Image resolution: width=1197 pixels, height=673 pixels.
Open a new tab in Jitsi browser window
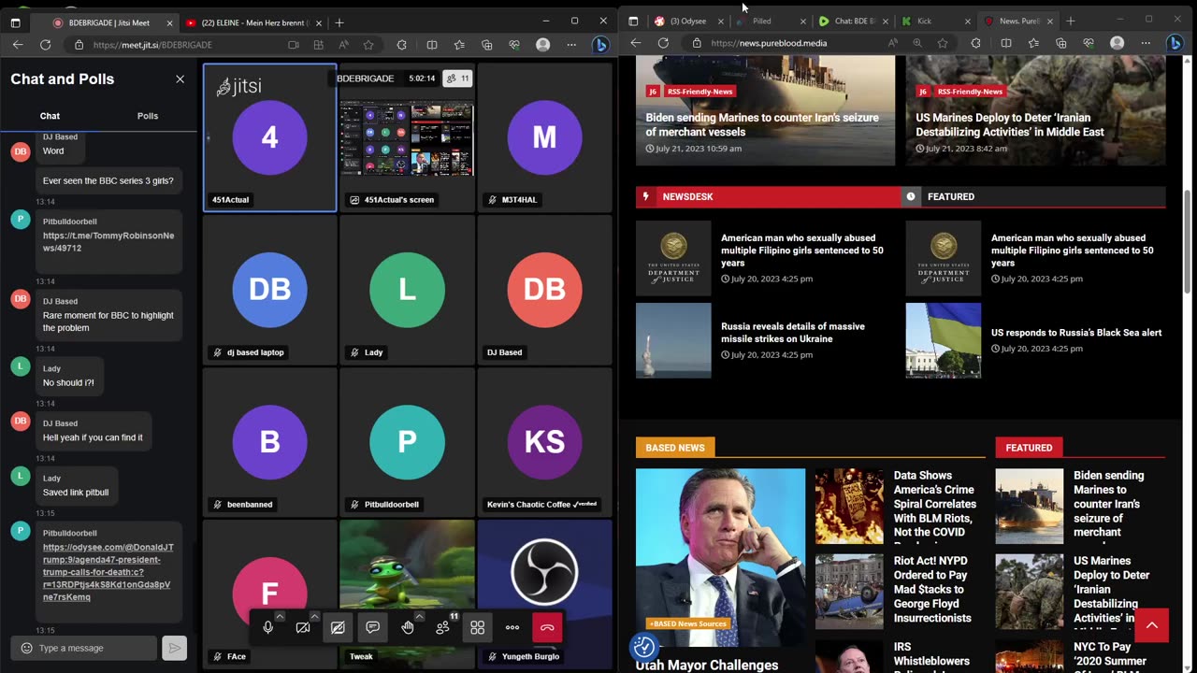339,22
